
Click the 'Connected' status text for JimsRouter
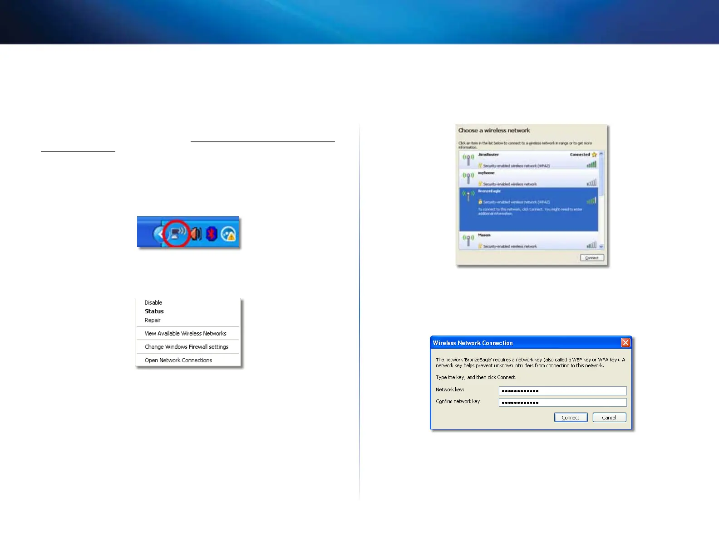[x=580, y=155]
